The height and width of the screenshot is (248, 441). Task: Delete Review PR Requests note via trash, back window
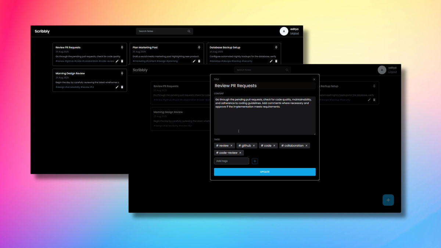tap(122, 61)
